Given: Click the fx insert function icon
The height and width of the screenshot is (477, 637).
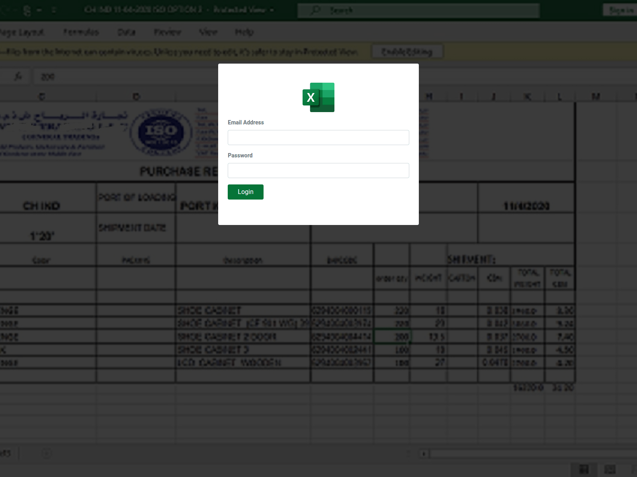Looking at the screenshot, I should click(18, 76).
